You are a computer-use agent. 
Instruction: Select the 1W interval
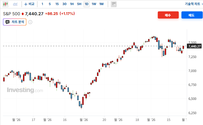(94, 4)
